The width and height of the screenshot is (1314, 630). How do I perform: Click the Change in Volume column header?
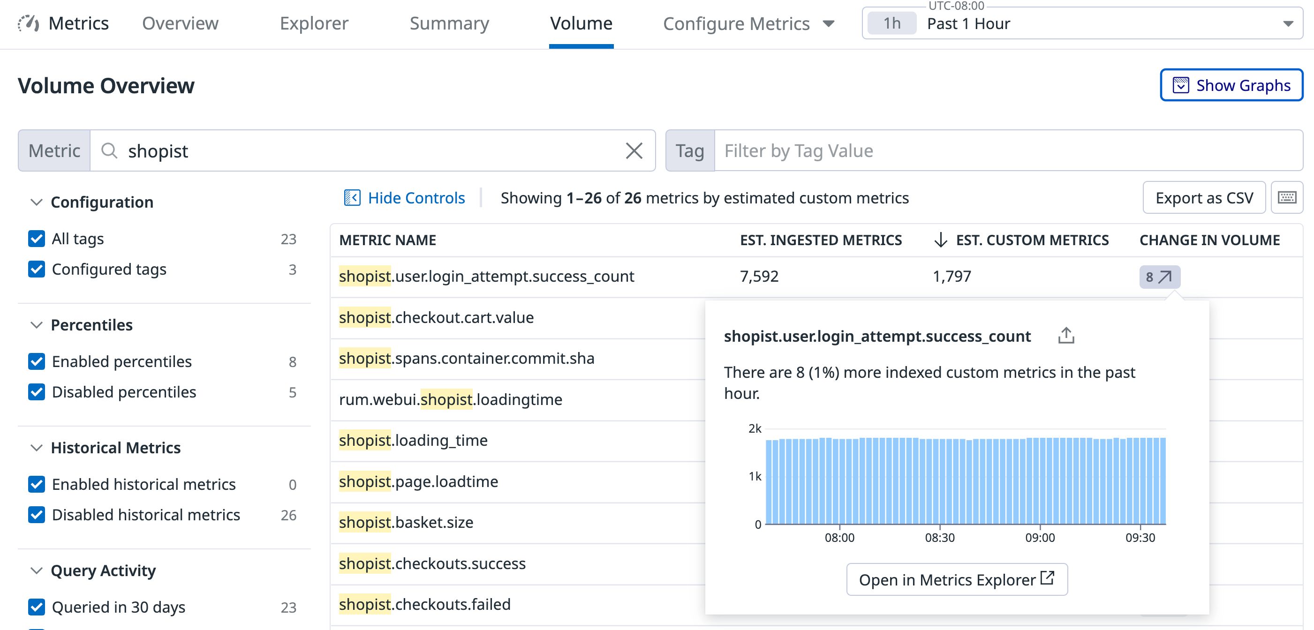[1209, 240]
